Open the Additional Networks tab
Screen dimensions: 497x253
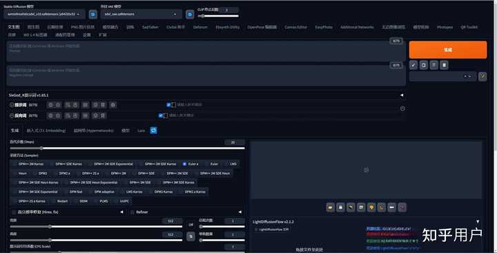click(357, 27)
